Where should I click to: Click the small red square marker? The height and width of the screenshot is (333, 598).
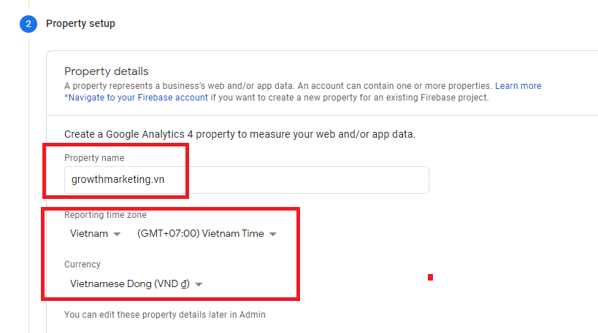coord(430,277)
